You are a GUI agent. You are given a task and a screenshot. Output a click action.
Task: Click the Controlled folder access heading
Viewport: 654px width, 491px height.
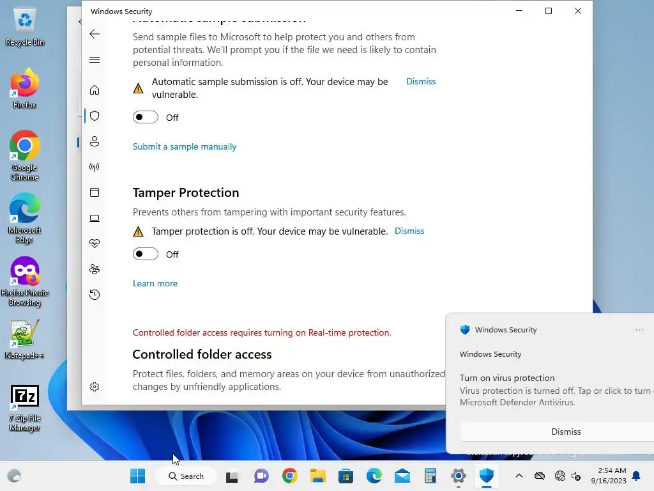pyautogui.click(x=202, y=354)
